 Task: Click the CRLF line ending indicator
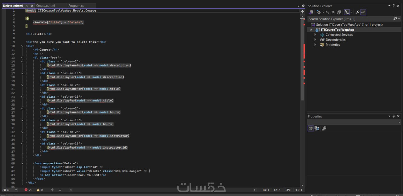click(299, 190)
